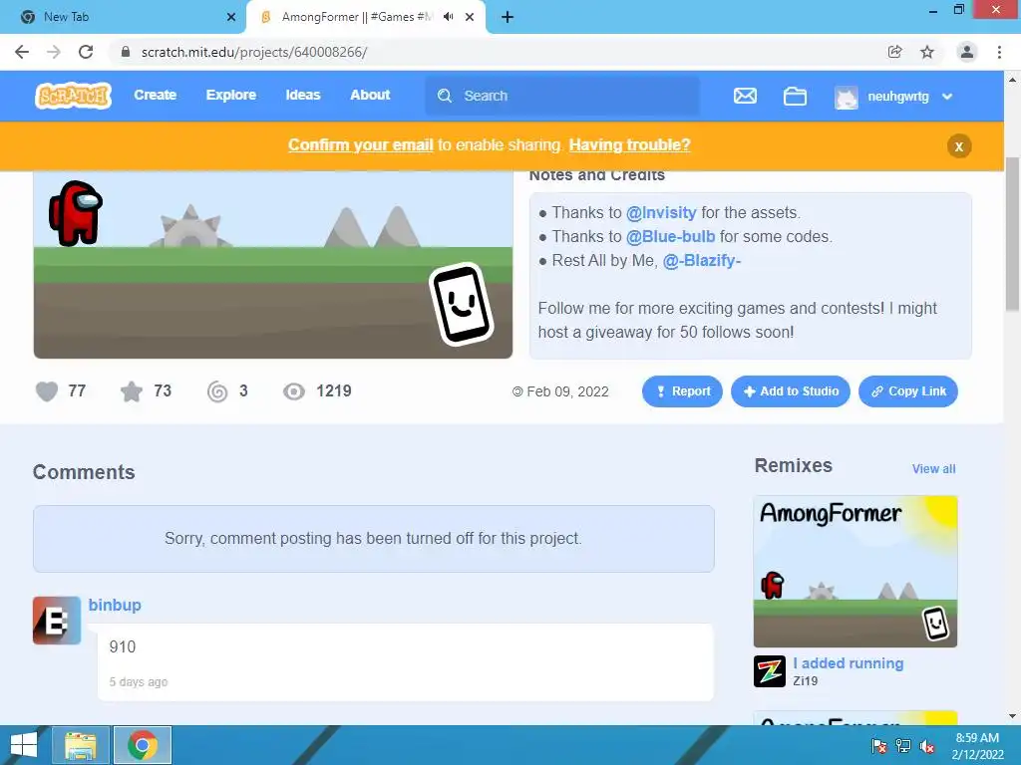Switch to the New Tab browser tab
Viewport: 1021px width, 765px height.
(123, 17)
